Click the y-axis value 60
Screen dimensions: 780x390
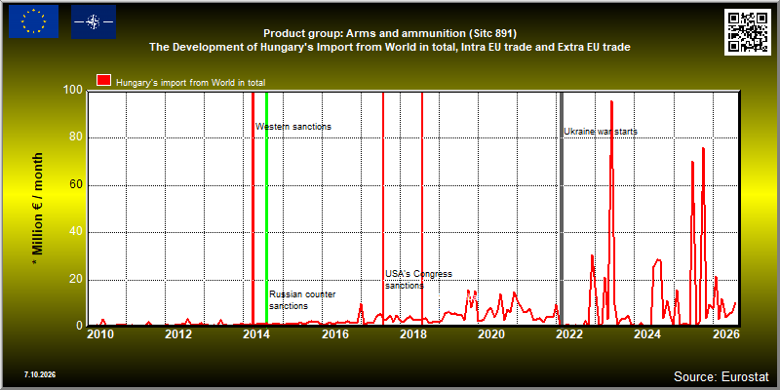(x=76, y=185)
